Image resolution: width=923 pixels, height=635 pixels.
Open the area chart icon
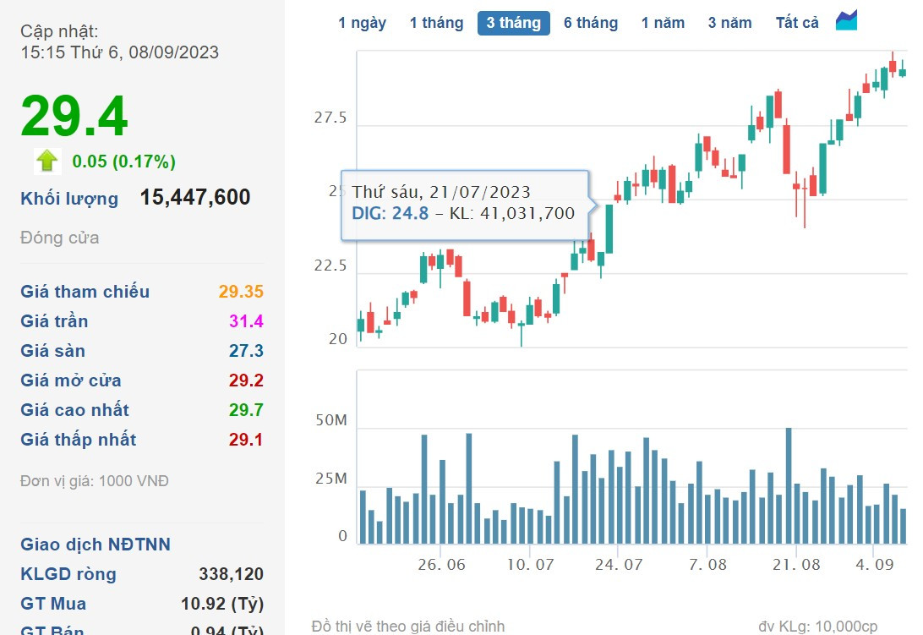tap(846, 21)
